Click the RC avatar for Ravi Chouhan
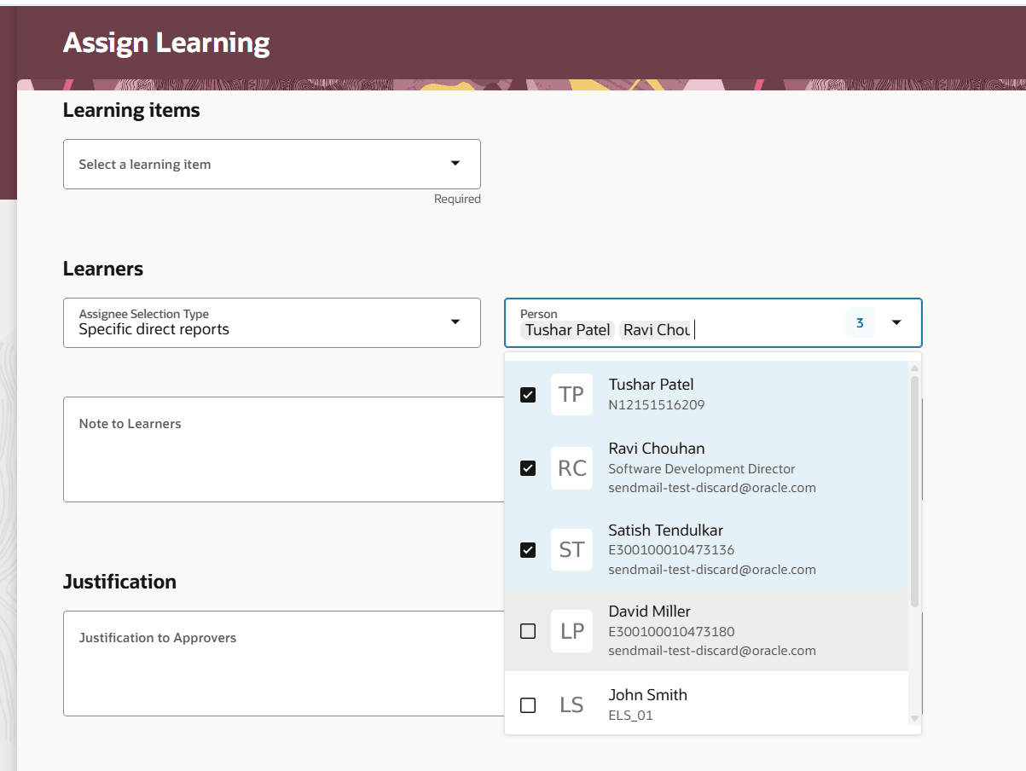The image size is (1026, 771). click(x=571, y=468)
